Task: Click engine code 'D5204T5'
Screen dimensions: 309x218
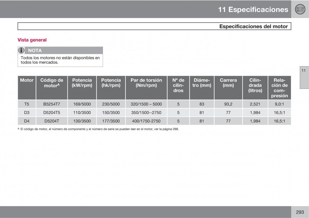Action: click(52, 112)
